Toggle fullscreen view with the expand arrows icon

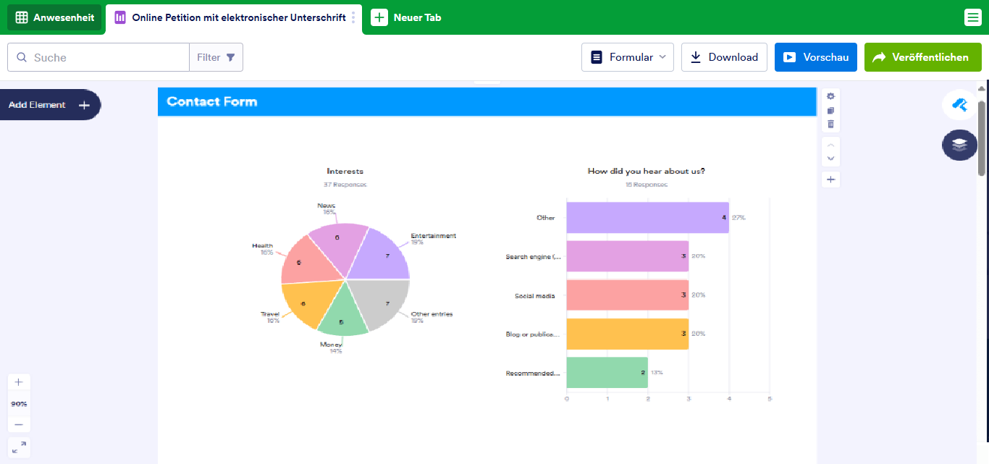click(x=19, y=447)
